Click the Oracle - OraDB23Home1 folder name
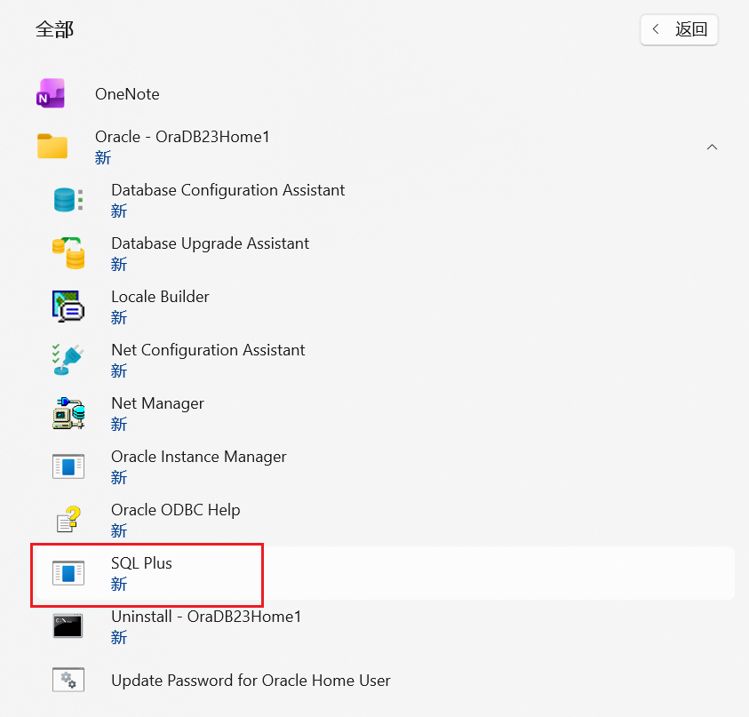Image resolution: width=749 pixels, height=717 pixels. point(182,137)
